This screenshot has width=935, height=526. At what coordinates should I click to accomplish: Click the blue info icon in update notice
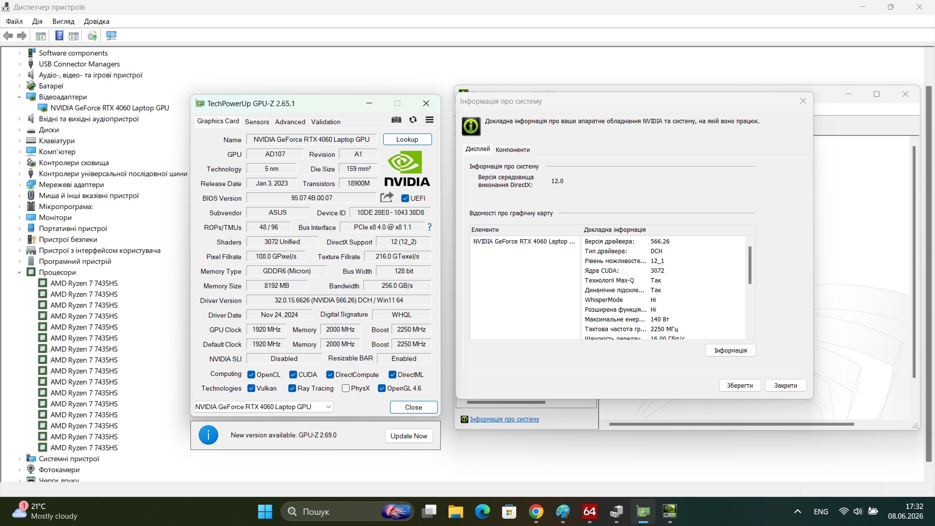(208, 435)
